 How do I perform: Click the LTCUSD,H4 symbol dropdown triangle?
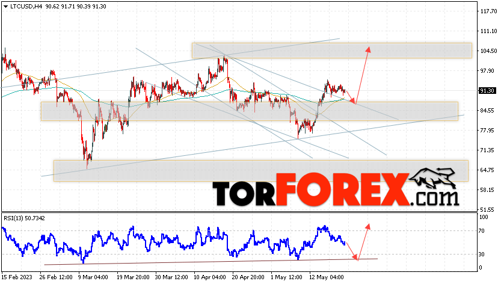click(x=5, y=7)
